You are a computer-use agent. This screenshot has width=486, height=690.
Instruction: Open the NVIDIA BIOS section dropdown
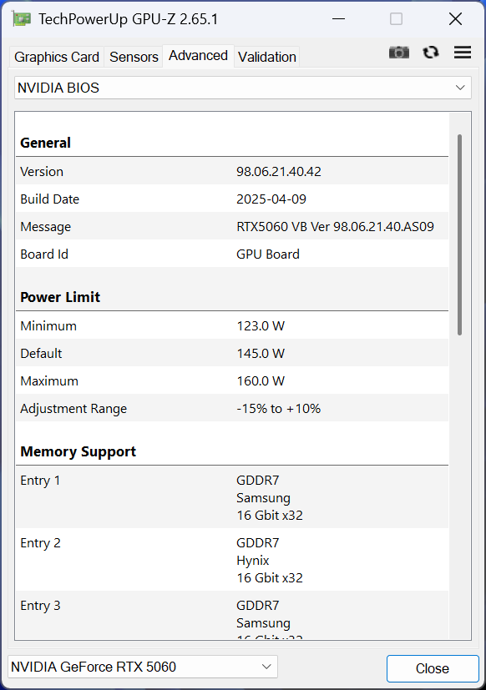click(242, 87)
